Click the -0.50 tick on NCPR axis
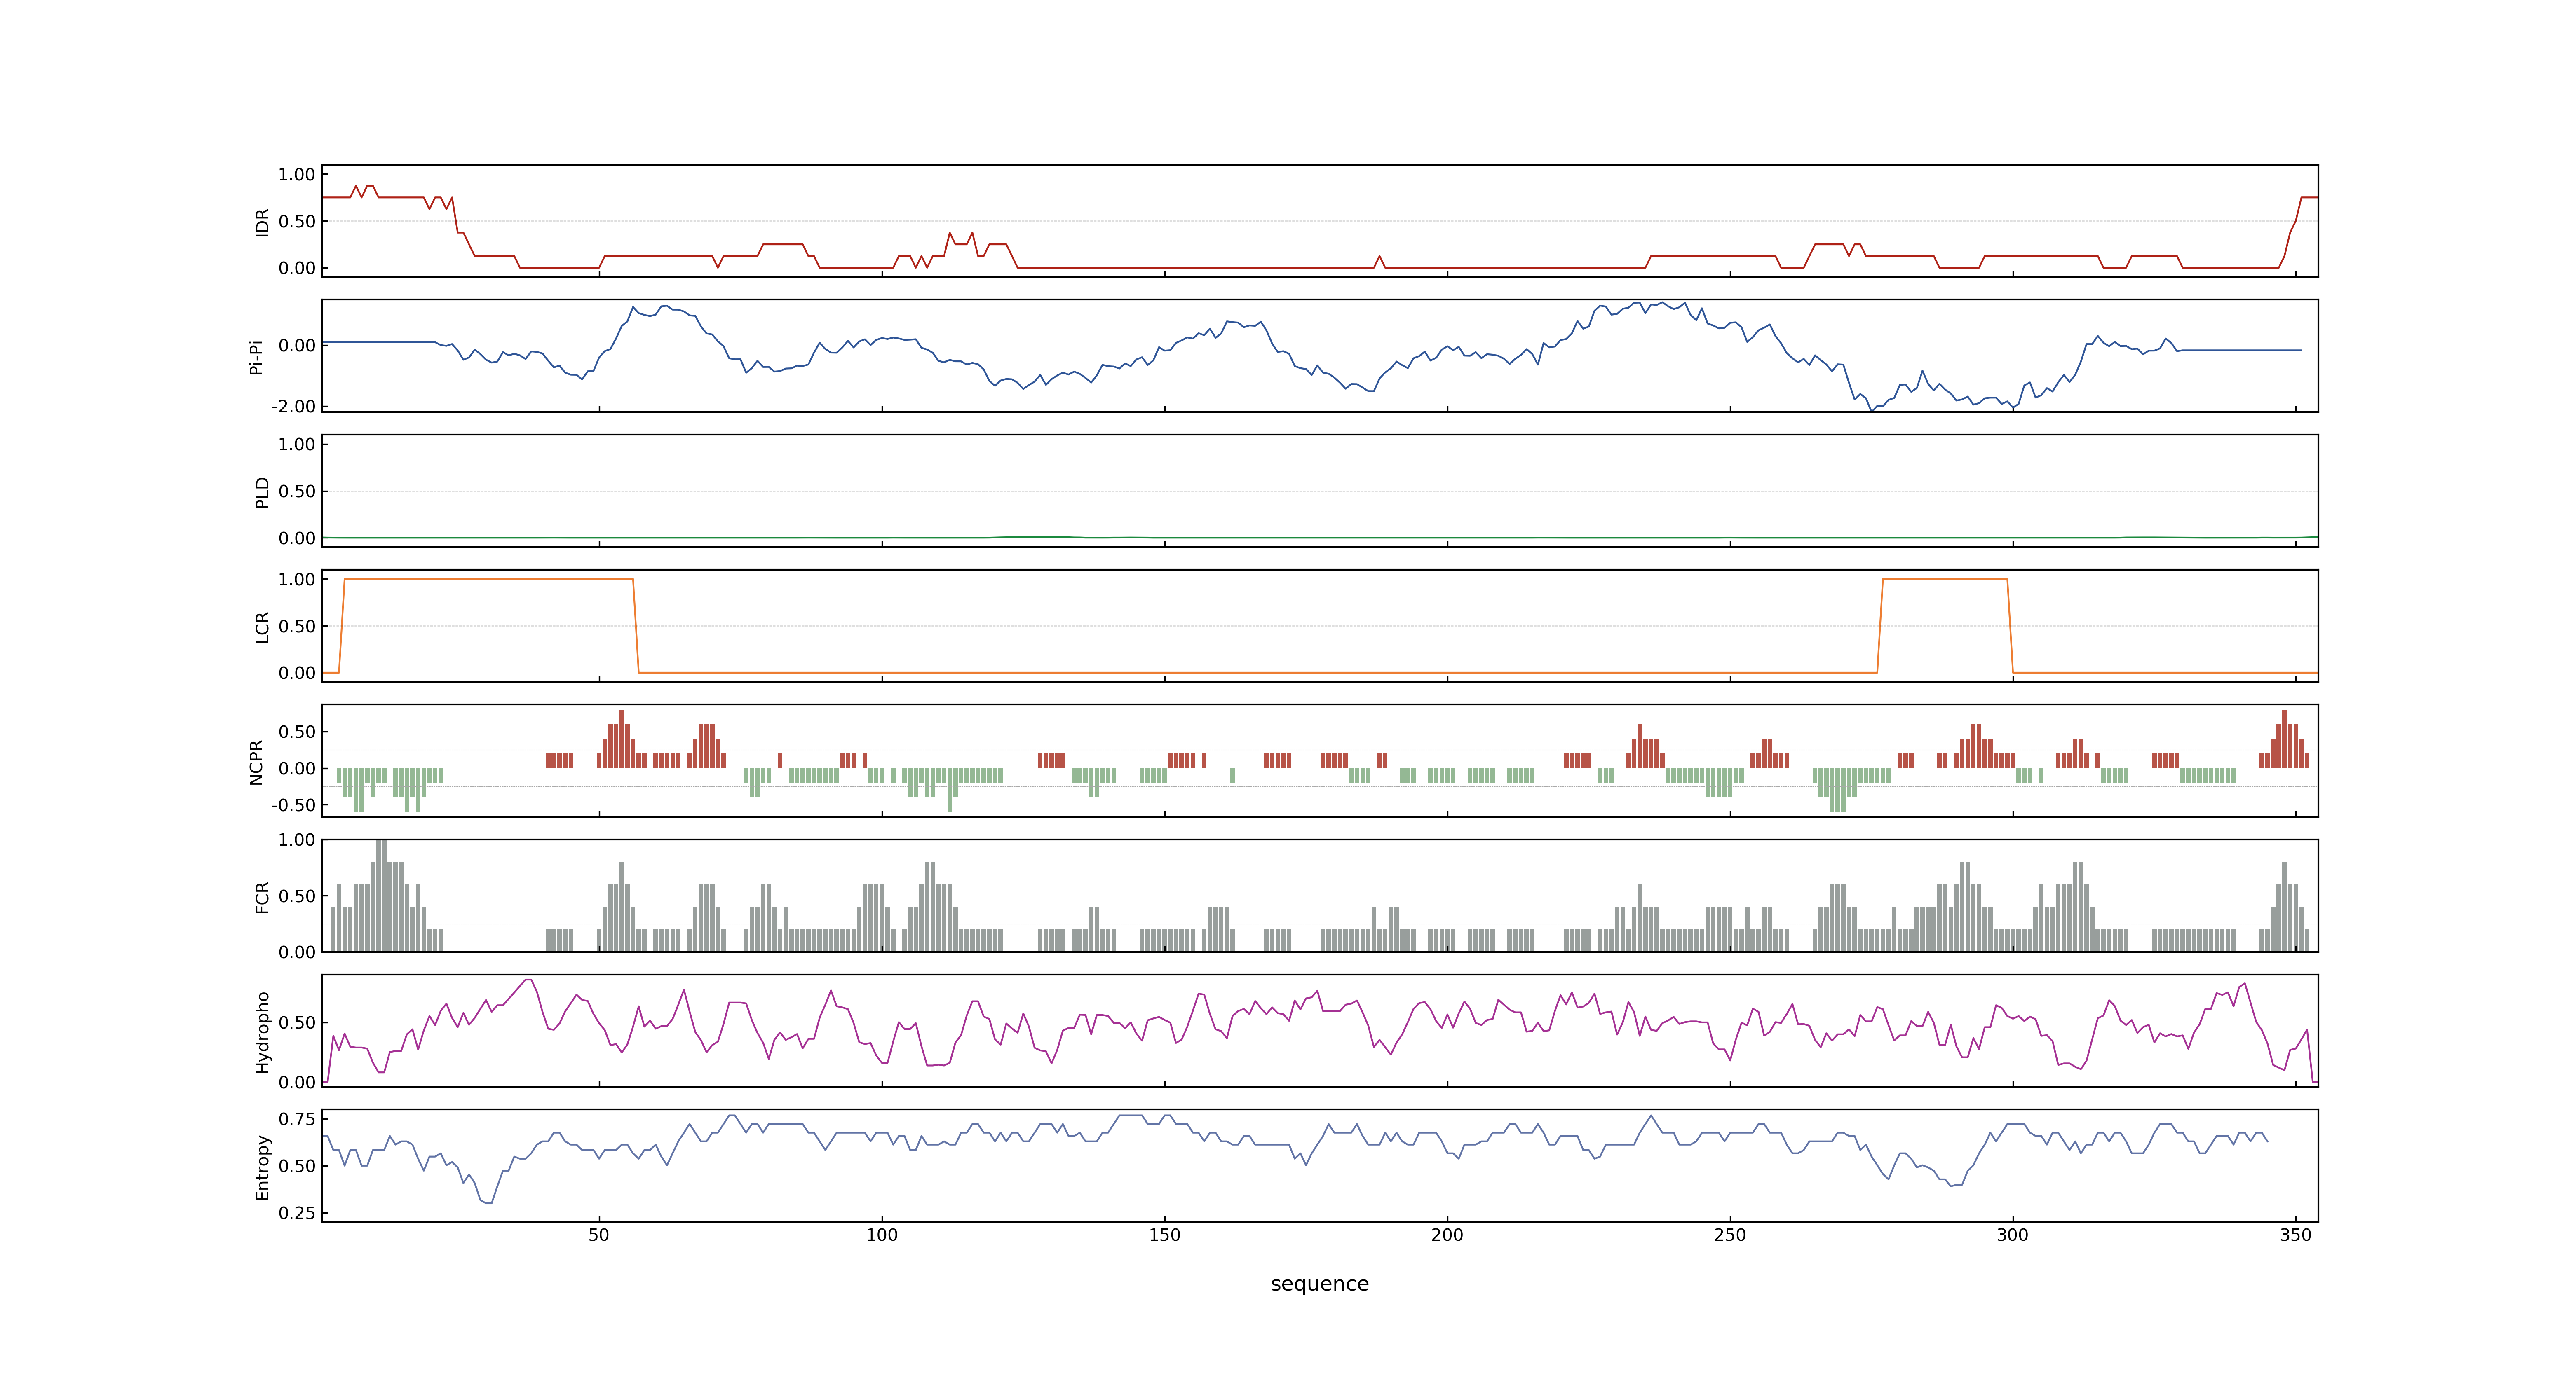Image resolution: width=2576 pixels, height=1373 pixels. 293,805
